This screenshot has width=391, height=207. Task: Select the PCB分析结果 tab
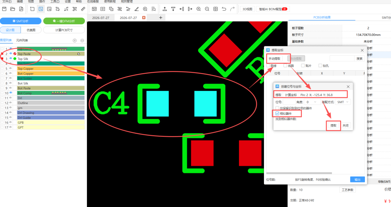coord(322,17)
